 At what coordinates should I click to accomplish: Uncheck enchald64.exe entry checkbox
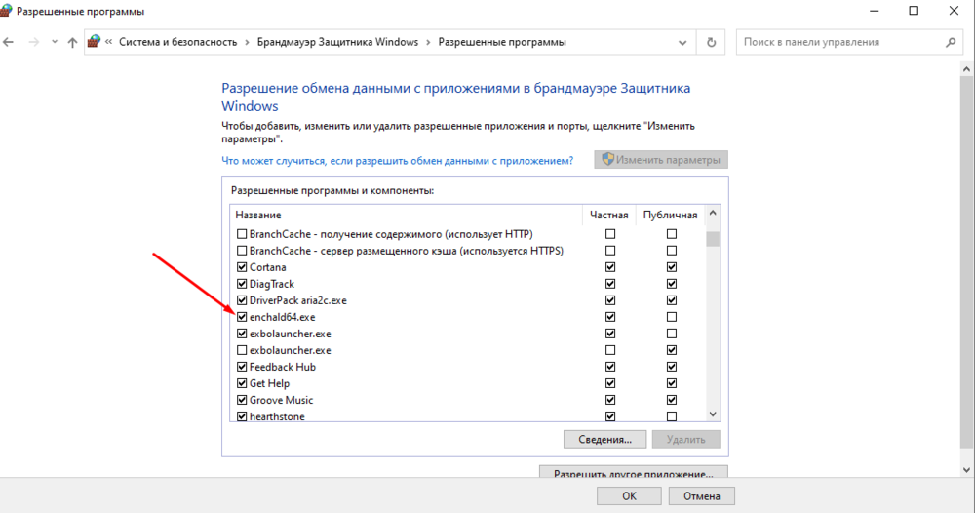(x=242, y=317)
